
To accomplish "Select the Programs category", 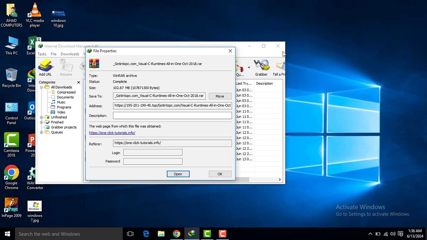I will click(64, 107).
